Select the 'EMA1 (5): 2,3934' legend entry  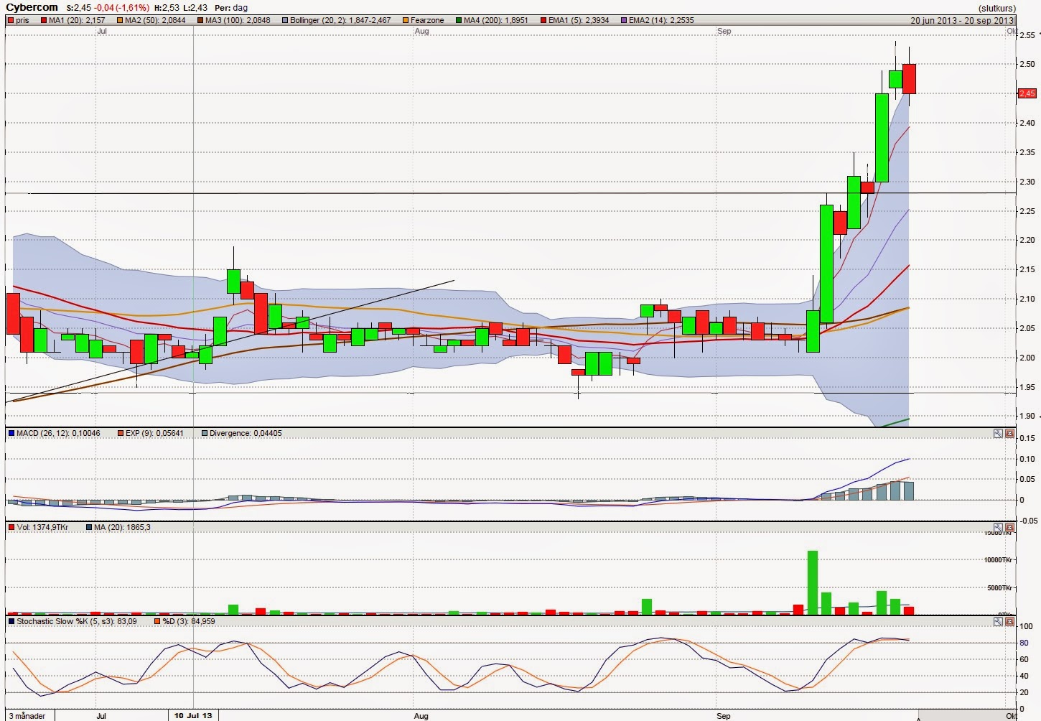click(579, 20)
